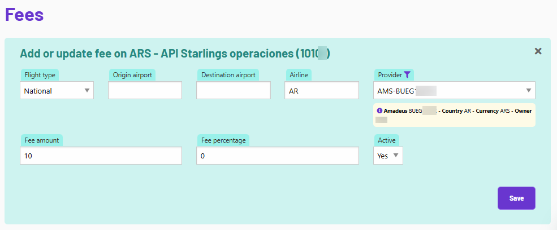Save the fee with the Save button
Image resolution: width=557 pixels, height=230 pixels.
click(516, 198)
